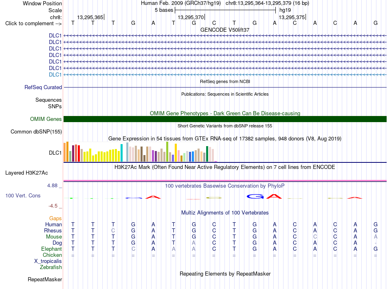Click the Scale label
The height and width of the screenshot is (289, 387).
55,10
